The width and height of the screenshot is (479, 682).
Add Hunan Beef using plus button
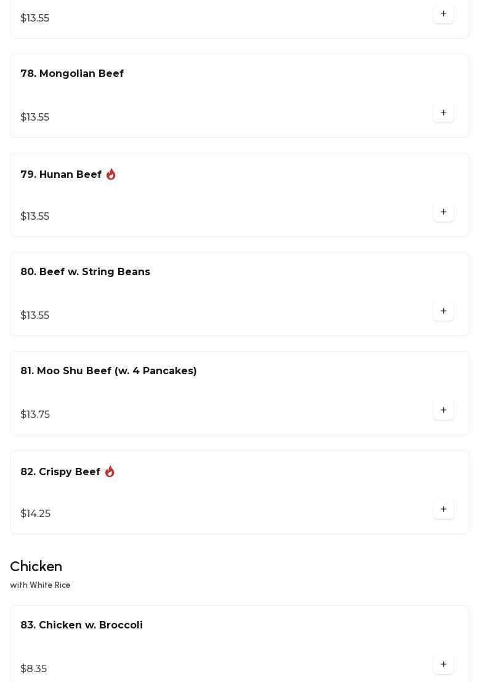[x=443, y=212]
